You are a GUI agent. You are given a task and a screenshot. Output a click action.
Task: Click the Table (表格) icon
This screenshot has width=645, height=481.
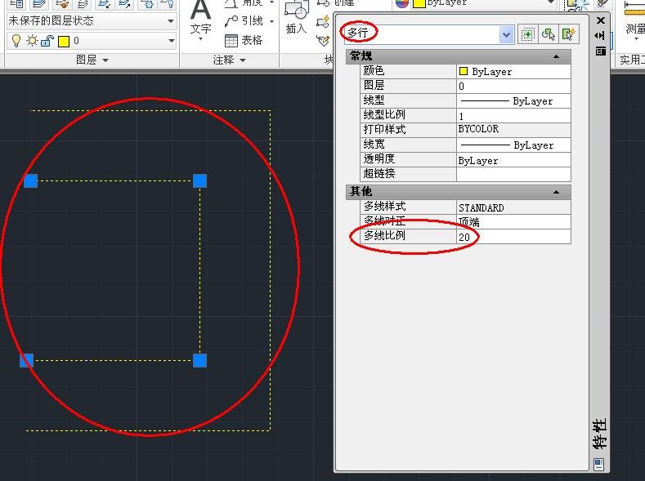[231, 40]
